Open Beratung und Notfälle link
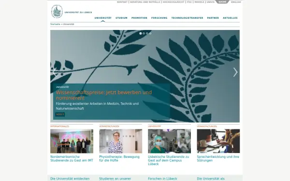Viewport: 290px width, 181px height. (145, 2)
